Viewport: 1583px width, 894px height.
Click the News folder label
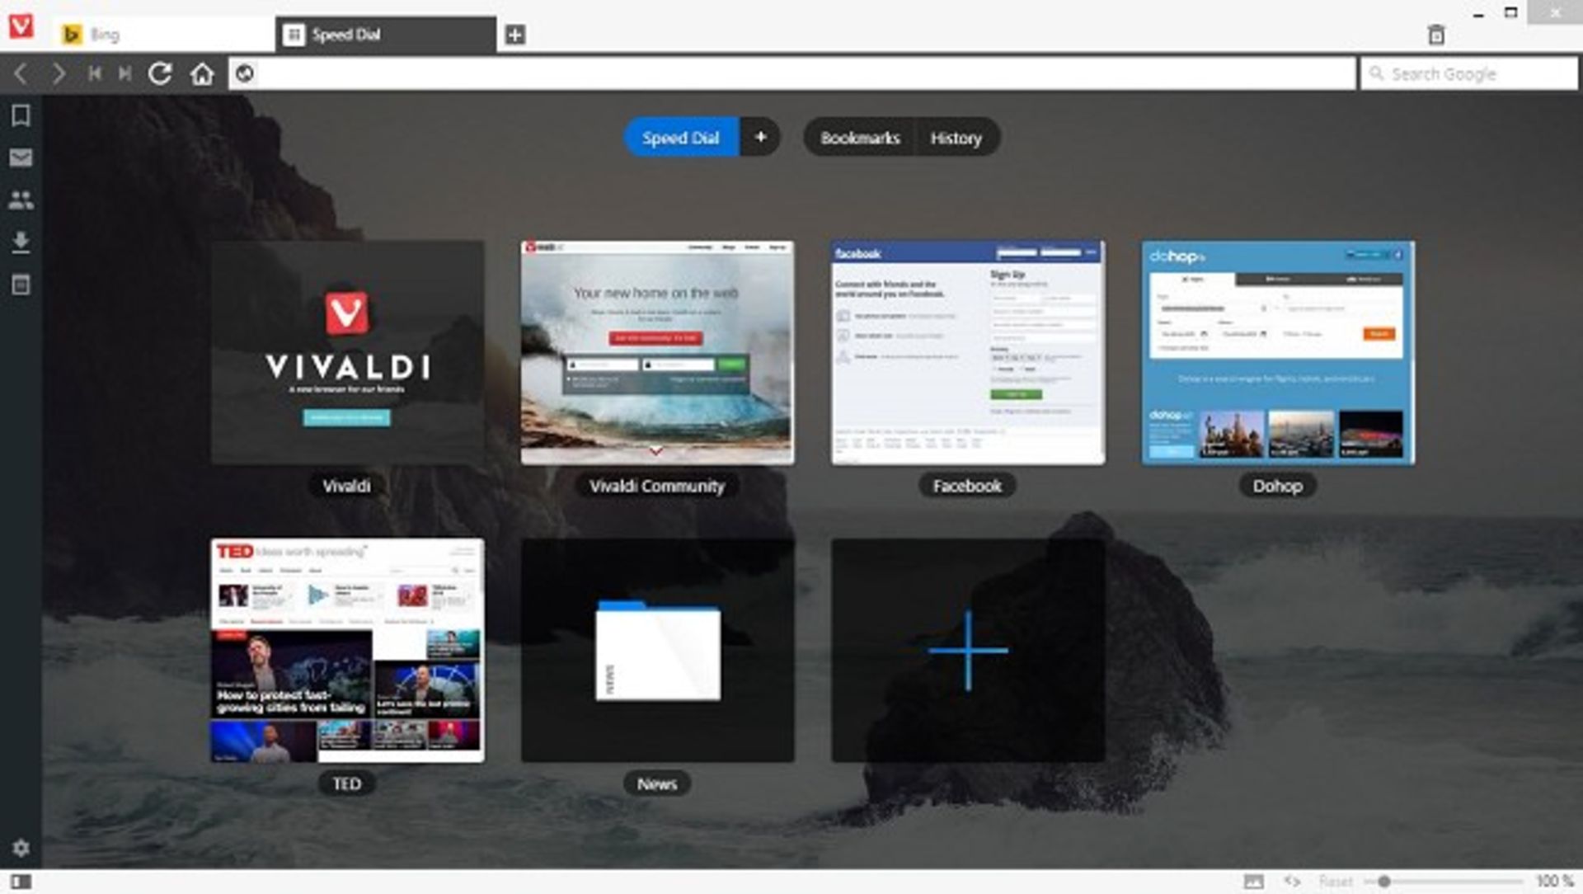click(x=657, y=783)
